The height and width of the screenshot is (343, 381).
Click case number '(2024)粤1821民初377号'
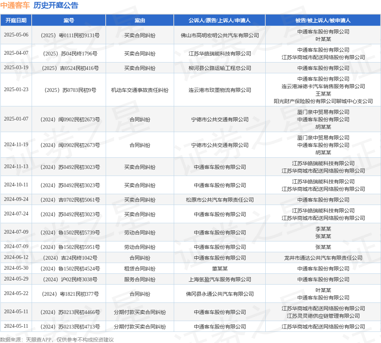coord(70,294)
